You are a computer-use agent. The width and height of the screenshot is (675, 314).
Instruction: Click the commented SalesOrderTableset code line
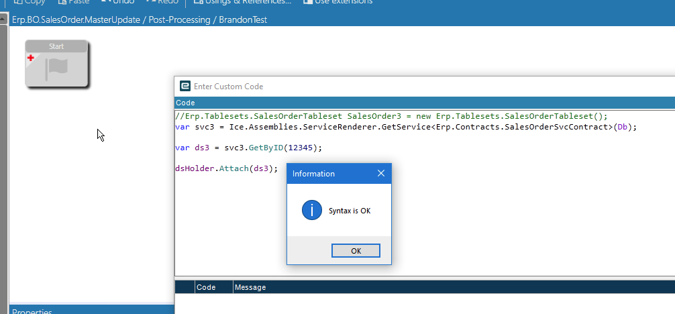click(x=391, y=116)
